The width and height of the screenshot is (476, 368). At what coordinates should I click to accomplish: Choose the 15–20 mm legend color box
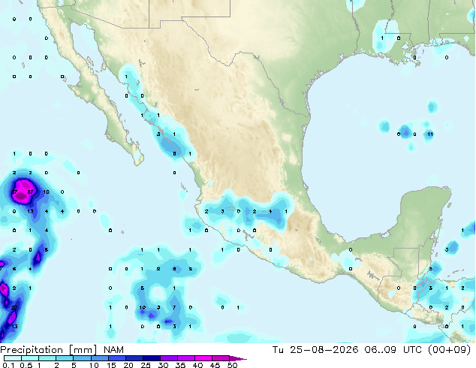tap(117, 358)
